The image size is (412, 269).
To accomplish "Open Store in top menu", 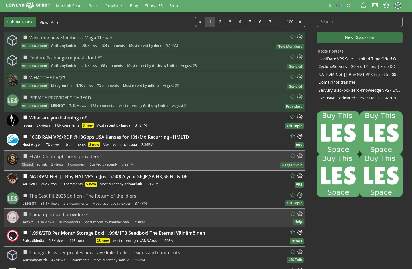I will coord(174,6).
